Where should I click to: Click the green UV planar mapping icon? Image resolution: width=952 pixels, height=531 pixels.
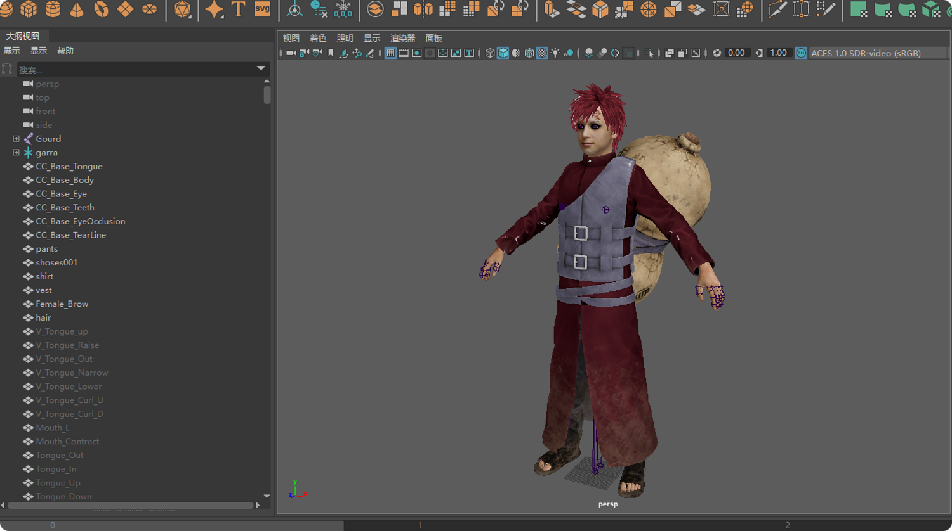[859, 10]
